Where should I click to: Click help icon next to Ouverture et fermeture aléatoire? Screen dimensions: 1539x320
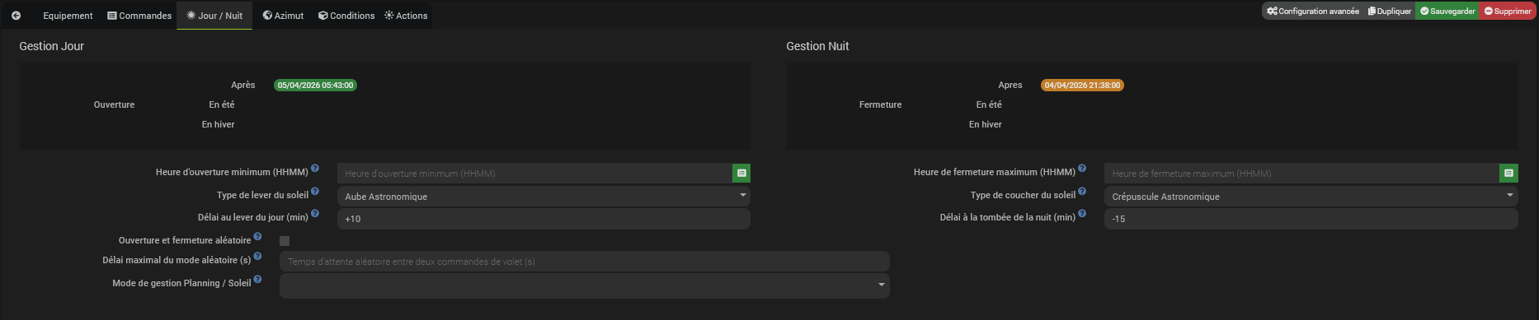pos(257,236)
